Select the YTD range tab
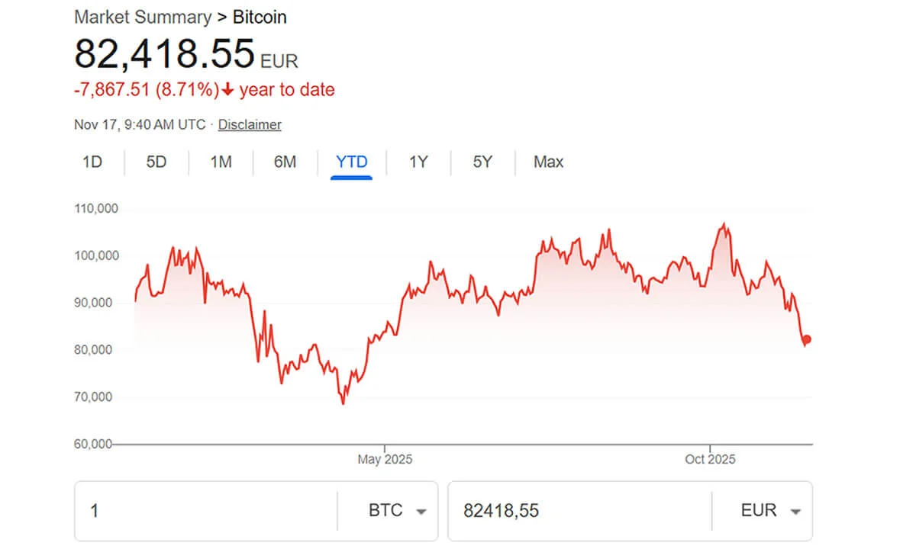Screen dimensions: 916x549 click(x=350, y=162)
